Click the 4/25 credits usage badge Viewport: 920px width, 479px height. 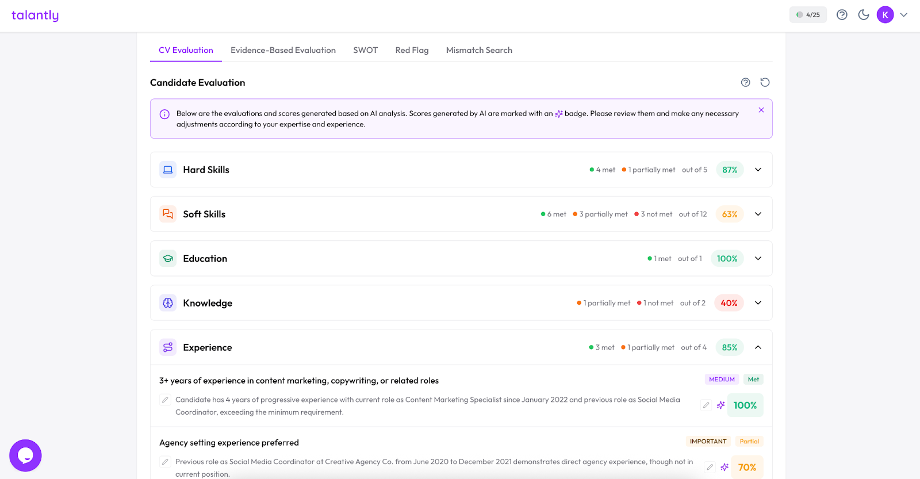pos(808,15)
